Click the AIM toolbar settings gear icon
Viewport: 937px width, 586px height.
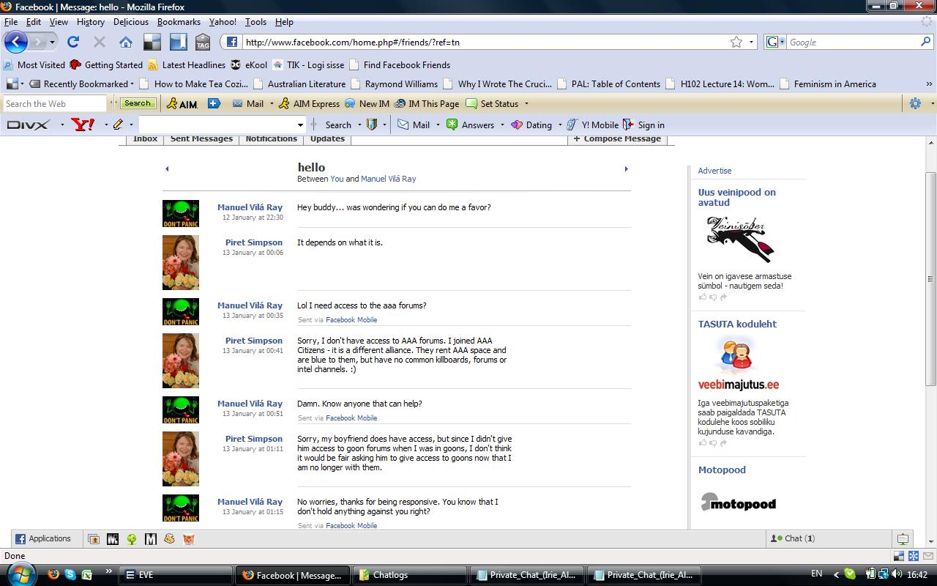(x=915, y=103)
